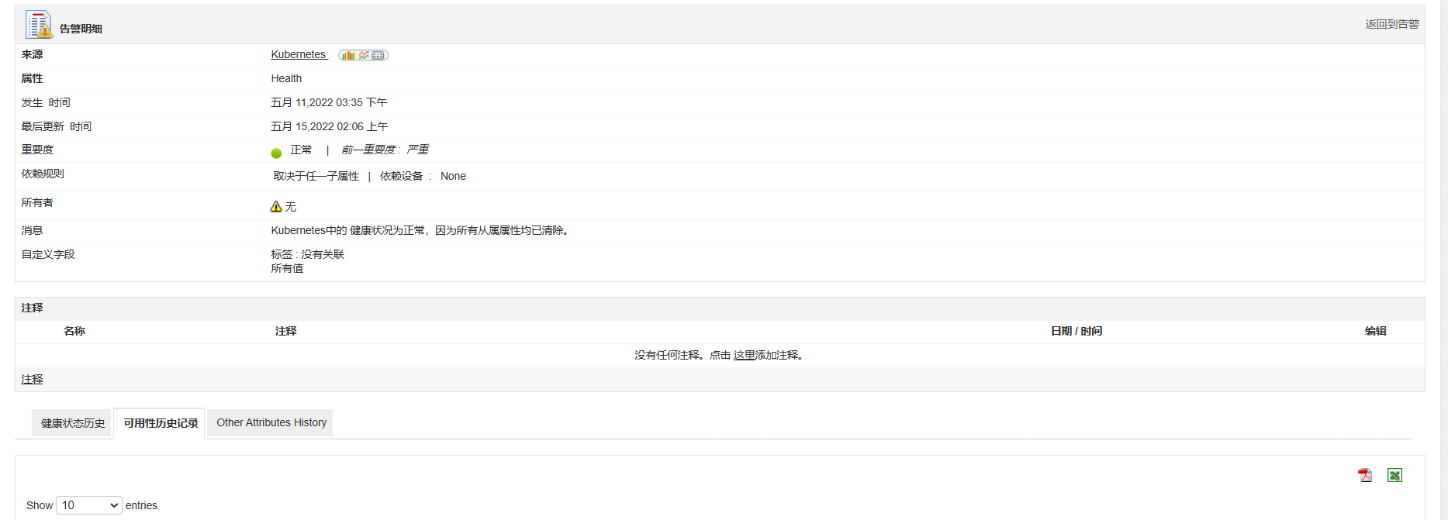Viewport: 1448px width, 520px height.
Task: Open the bar chart report icon beside Kubernetes
Action: point(348,55)
